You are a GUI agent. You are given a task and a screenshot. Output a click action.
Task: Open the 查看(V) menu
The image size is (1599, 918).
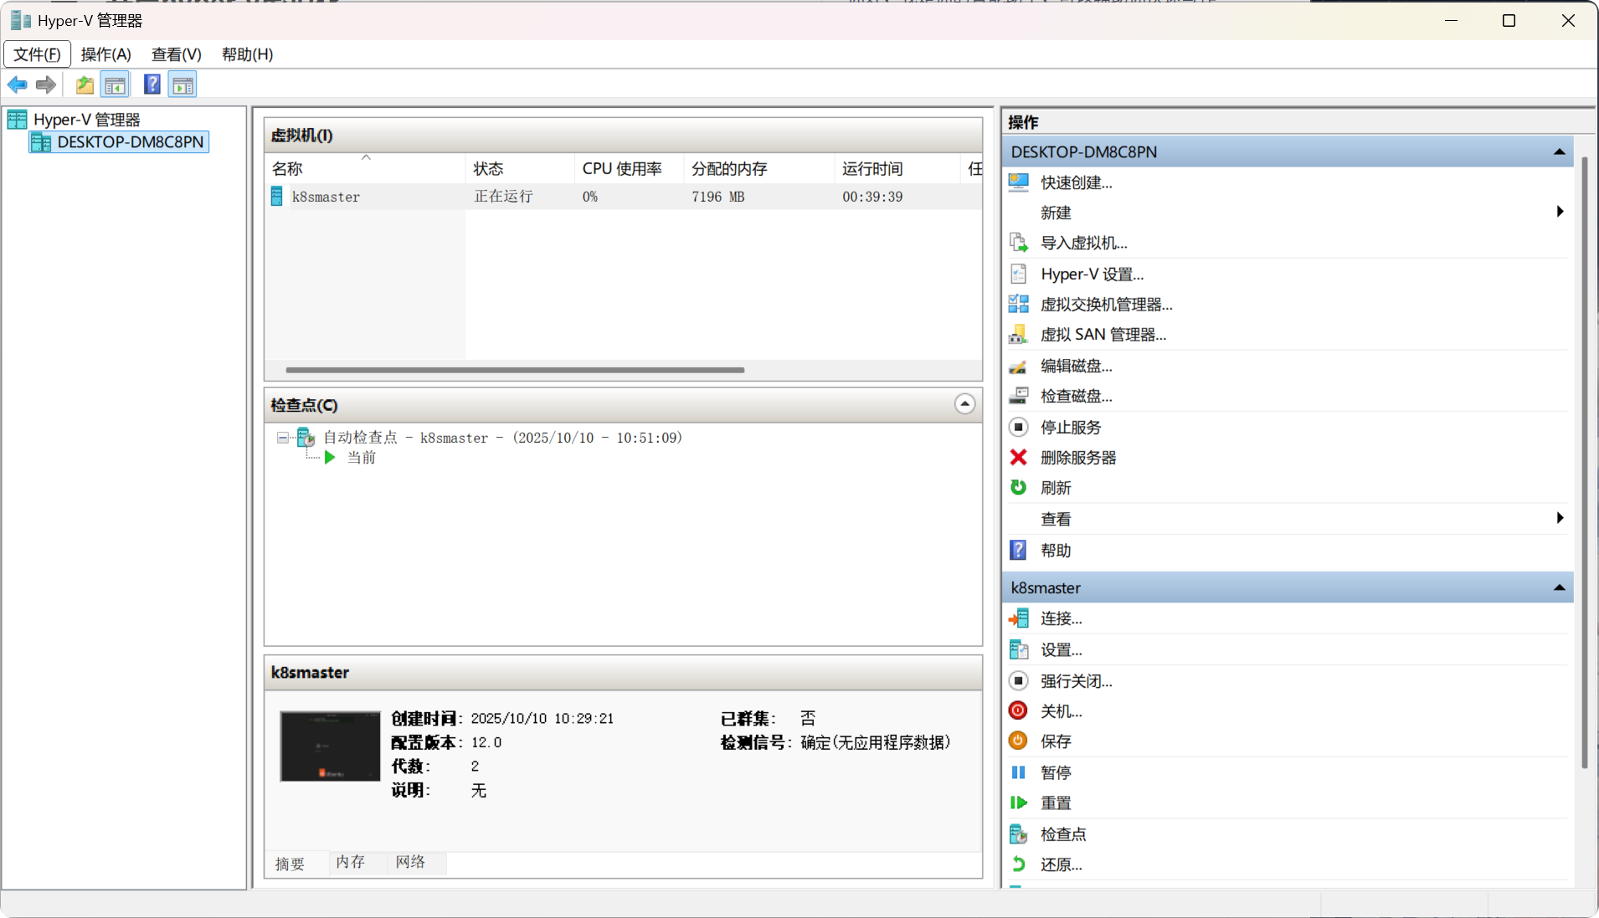[x=176, y=54]
